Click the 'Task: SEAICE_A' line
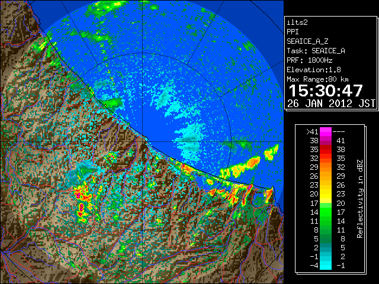This screenshot has height=284, width=379. (316, 51)
